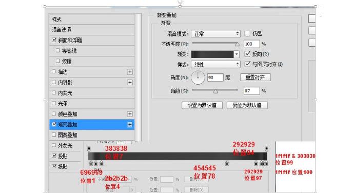Select the 内发光 effect row
Image resolution: width=354 pixels, height=193 pixels.
(92, 93)
